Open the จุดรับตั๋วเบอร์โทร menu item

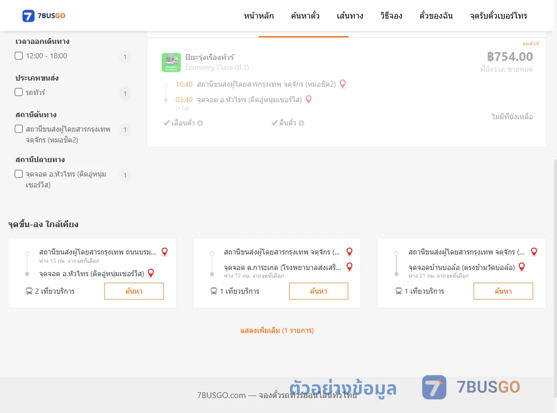[498, 16]
